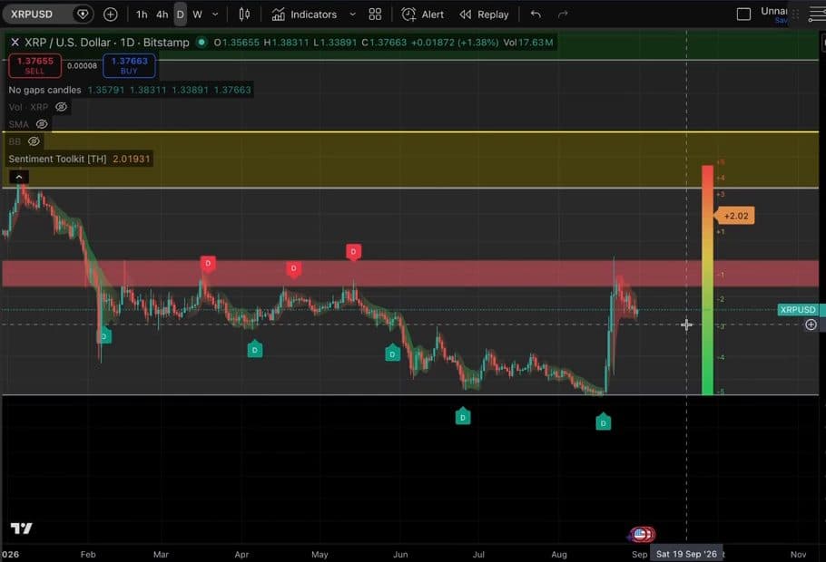Add a symbol with the plus compare icon
Viewport: 826px width, 562px height.
coord(110,15)
